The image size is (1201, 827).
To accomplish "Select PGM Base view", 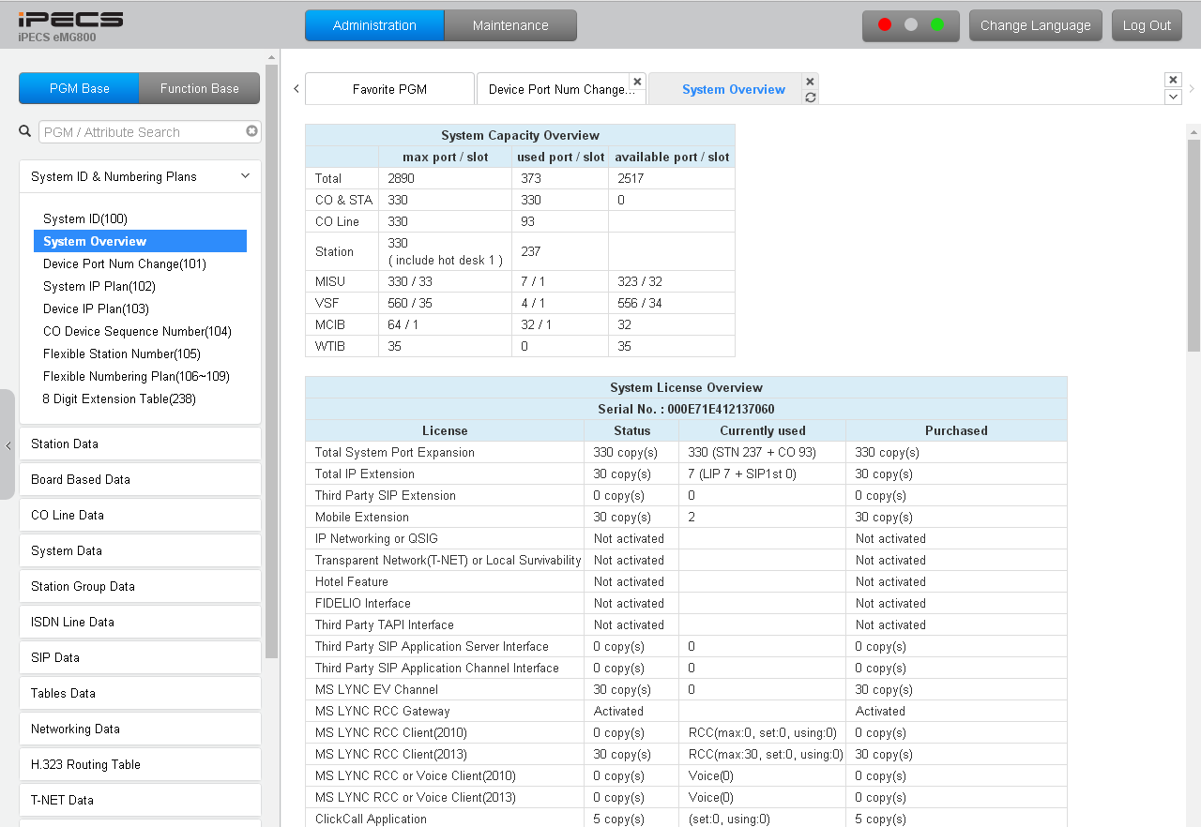I will (80, 88).
